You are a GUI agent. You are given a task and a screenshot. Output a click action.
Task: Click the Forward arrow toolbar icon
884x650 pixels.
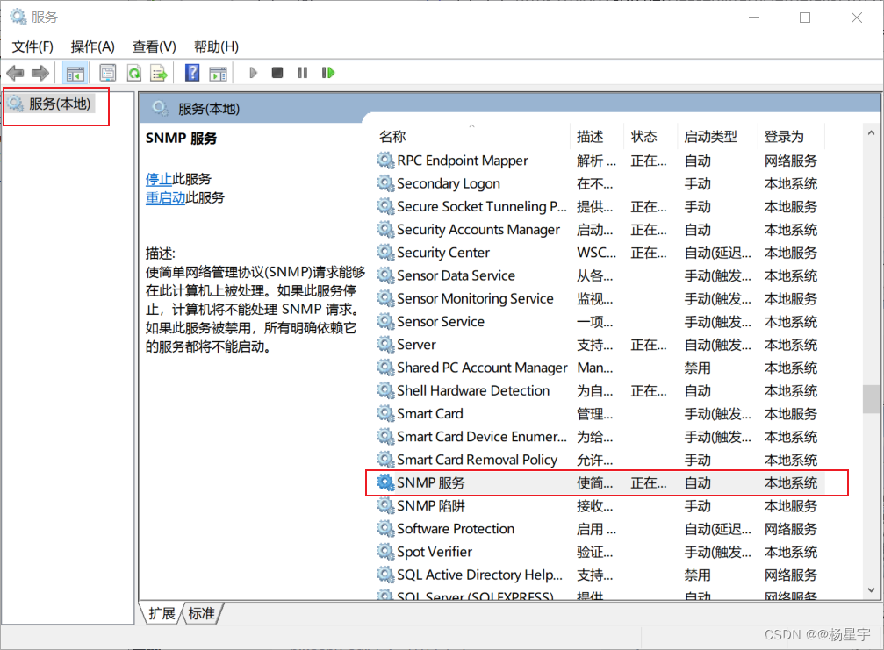[x=40, y=73]
